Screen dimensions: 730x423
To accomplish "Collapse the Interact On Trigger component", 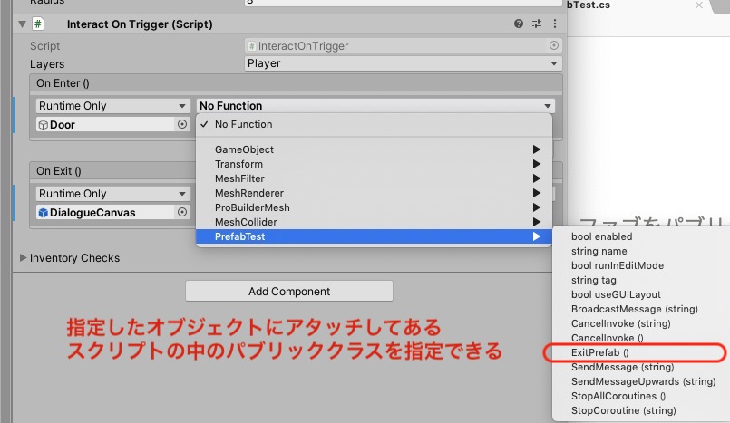I will [23, 24].
